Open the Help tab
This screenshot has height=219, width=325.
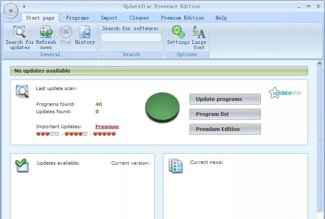pyautogui.click(x=221, y=18)
